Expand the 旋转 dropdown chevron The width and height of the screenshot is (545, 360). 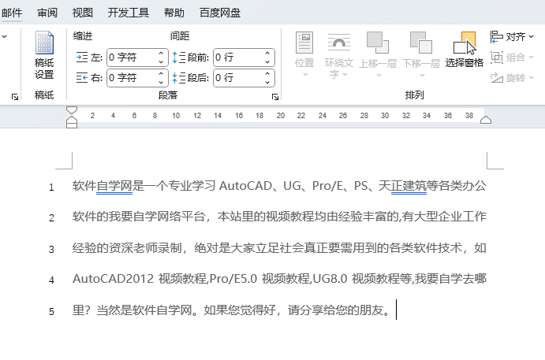tap(531, 78)
